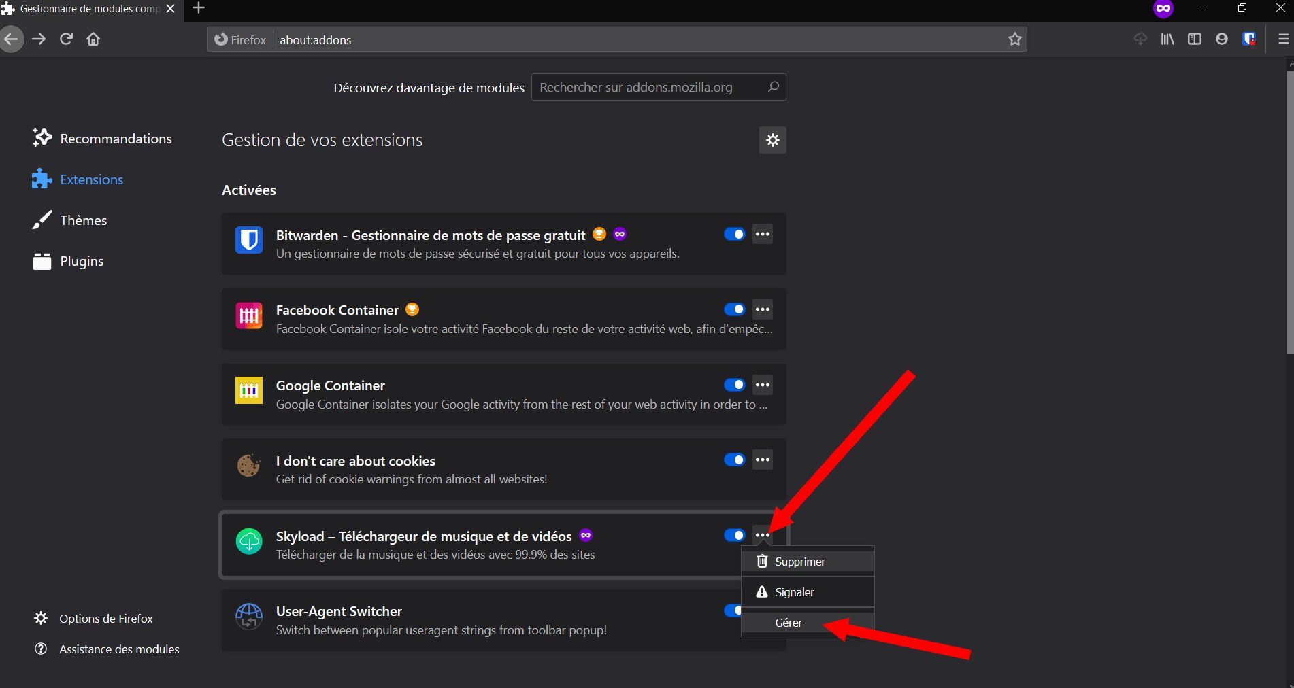Screen dimensions: 1294x688
Task: Disable the Bitwarden extension toggle
Action: coord(735,234)
